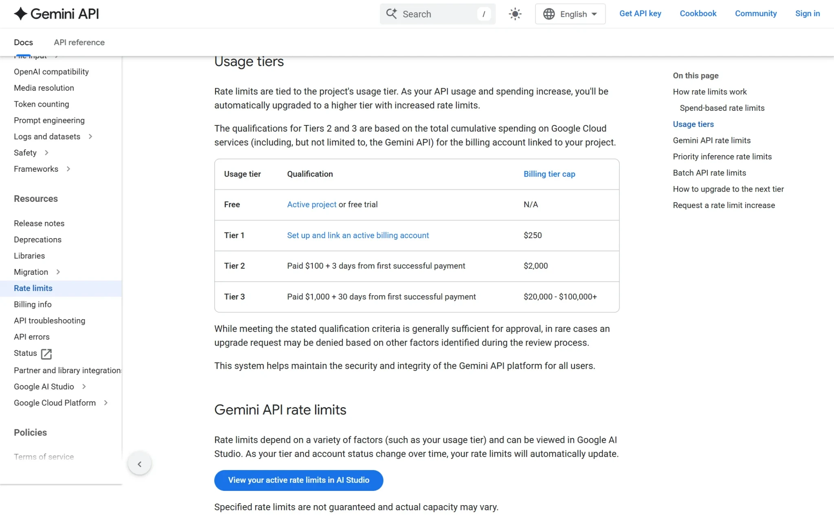Open Release notes in the sidebar
Screen dimensions: 834x521
click(39, 223)
